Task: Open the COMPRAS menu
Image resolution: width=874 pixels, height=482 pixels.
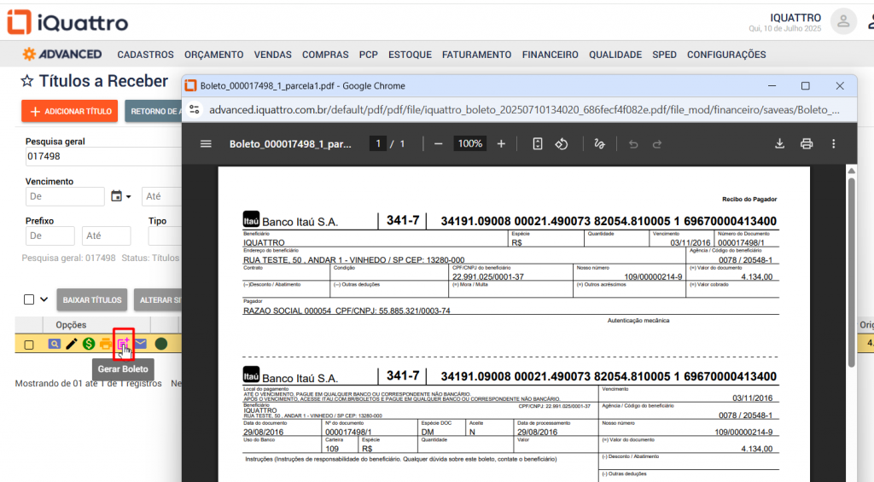Action: (325, 55)
